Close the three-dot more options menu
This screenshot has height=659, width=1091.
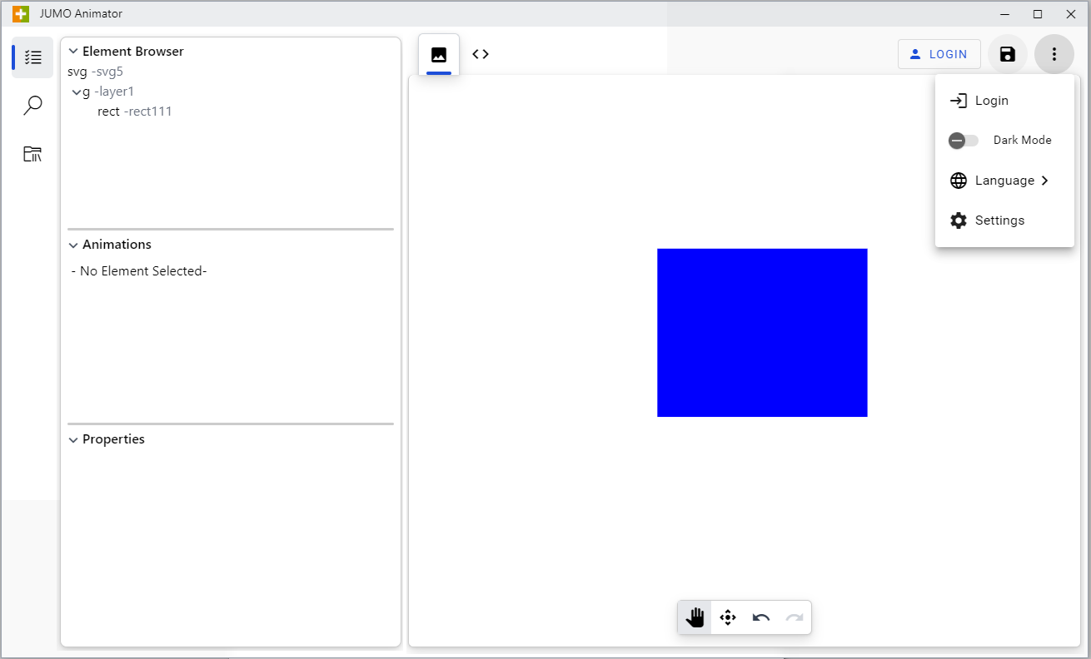tap(1054, 54)
